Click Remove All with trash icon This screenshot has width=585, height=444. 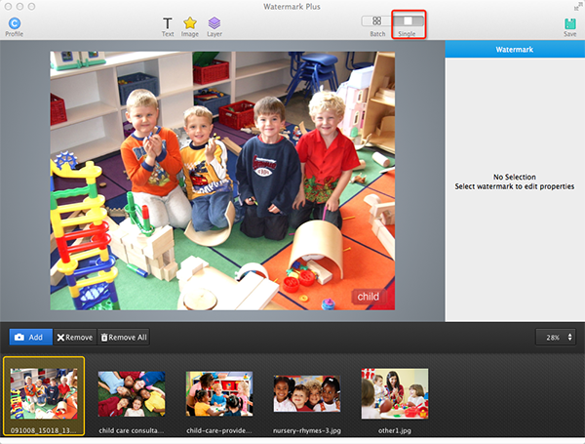123,337
